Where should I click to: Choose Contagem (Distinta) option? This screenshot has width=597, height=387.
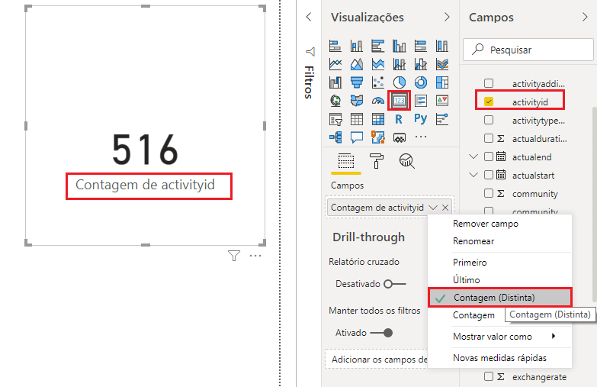(x=500, y=298)
